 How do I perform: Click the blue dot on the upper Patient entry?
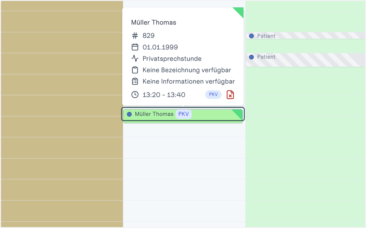click(x=251, y=36)
